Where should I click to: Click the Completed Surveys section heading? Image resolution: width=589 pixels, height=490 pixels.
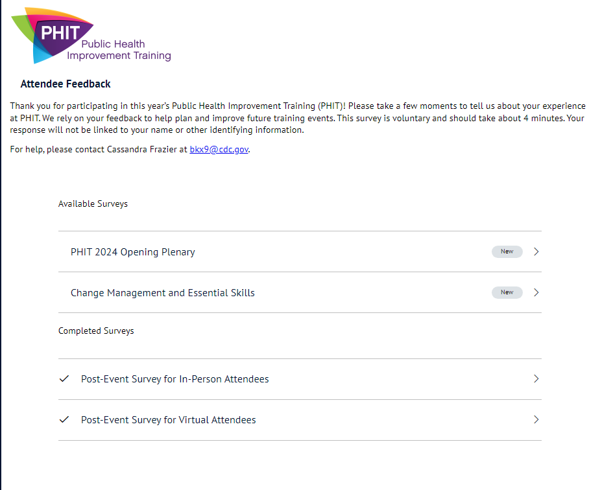point(96,331)
